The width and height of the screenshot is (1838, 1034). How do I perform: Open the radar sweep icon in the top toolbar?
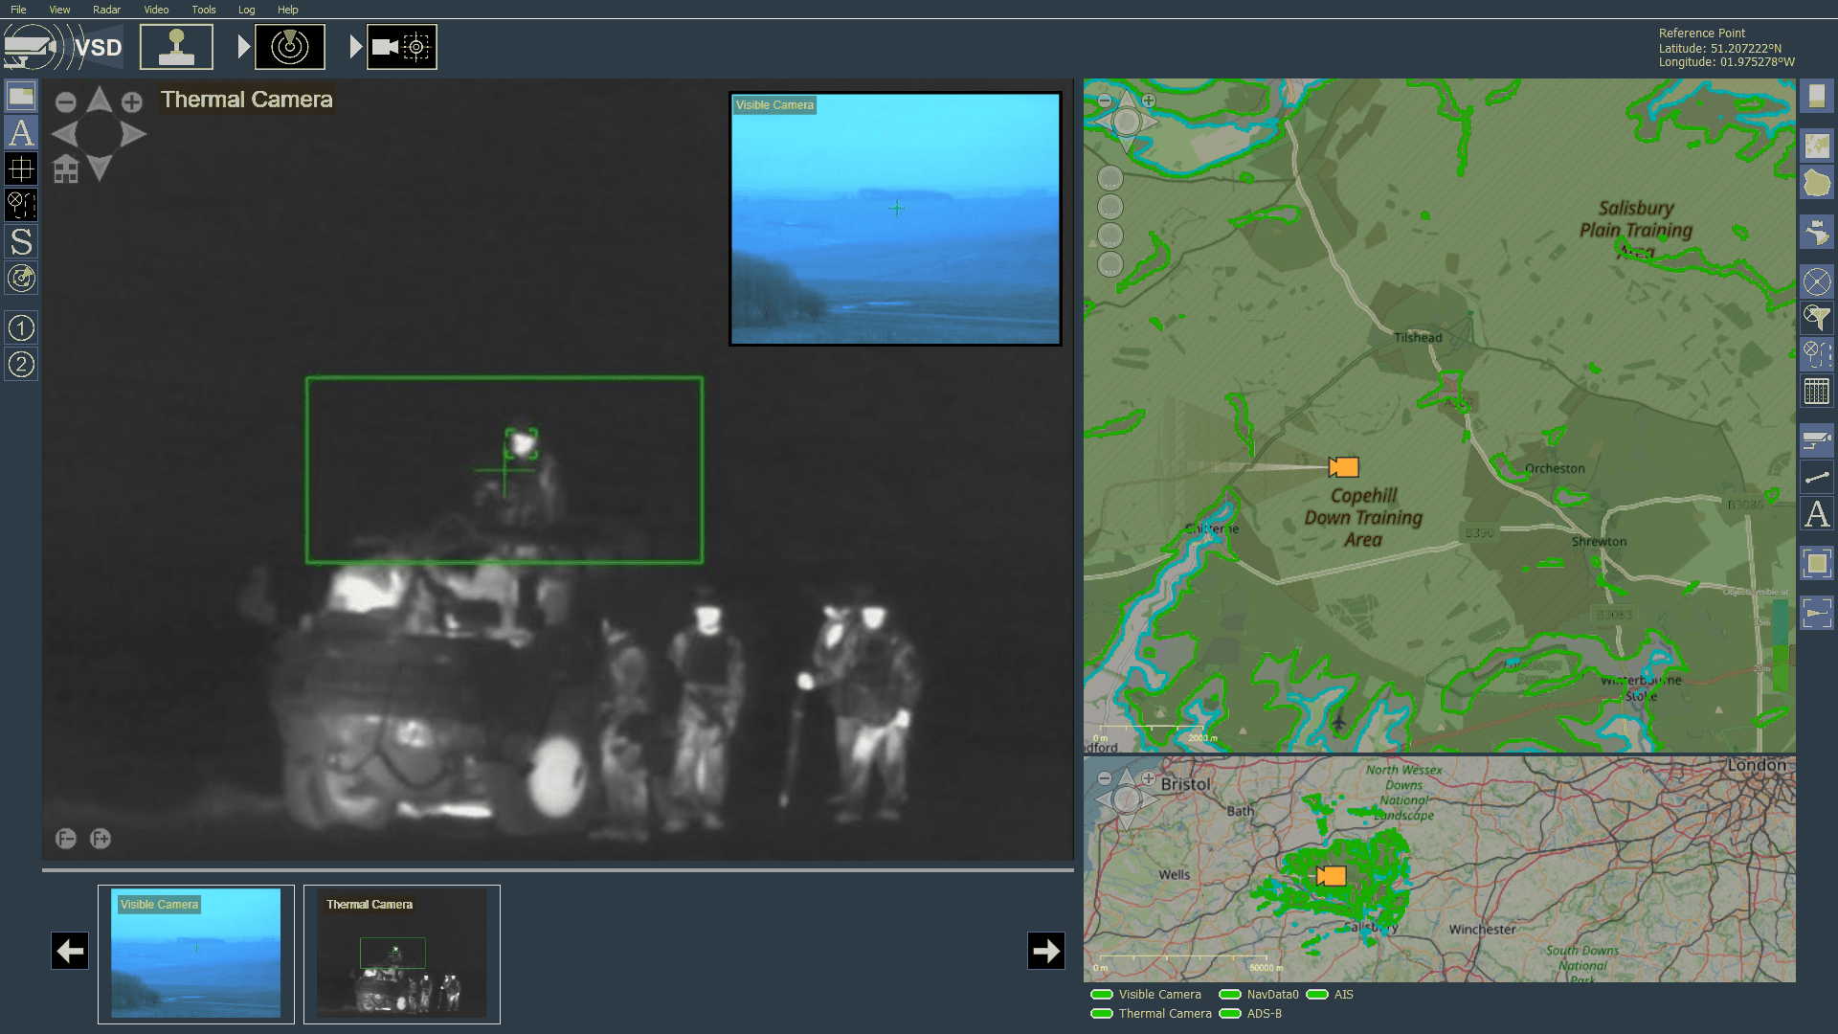coord(290,46)
